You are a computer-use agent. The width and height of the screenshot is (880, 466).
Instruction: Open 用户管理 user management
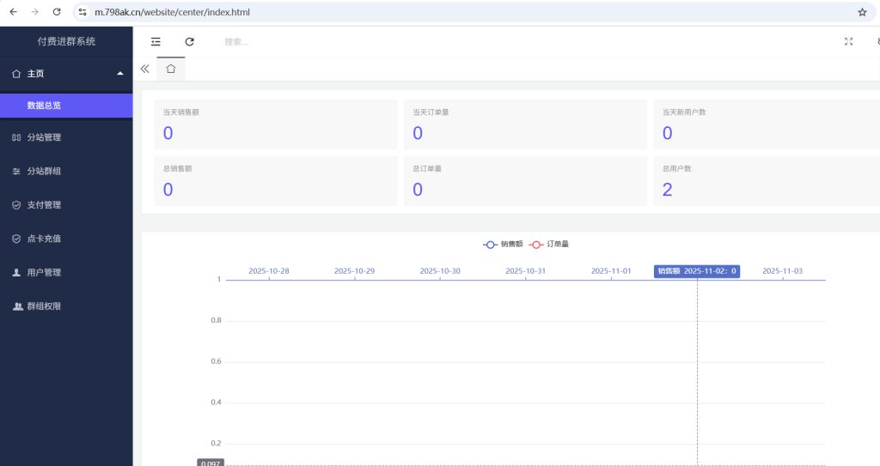(44, 272)
